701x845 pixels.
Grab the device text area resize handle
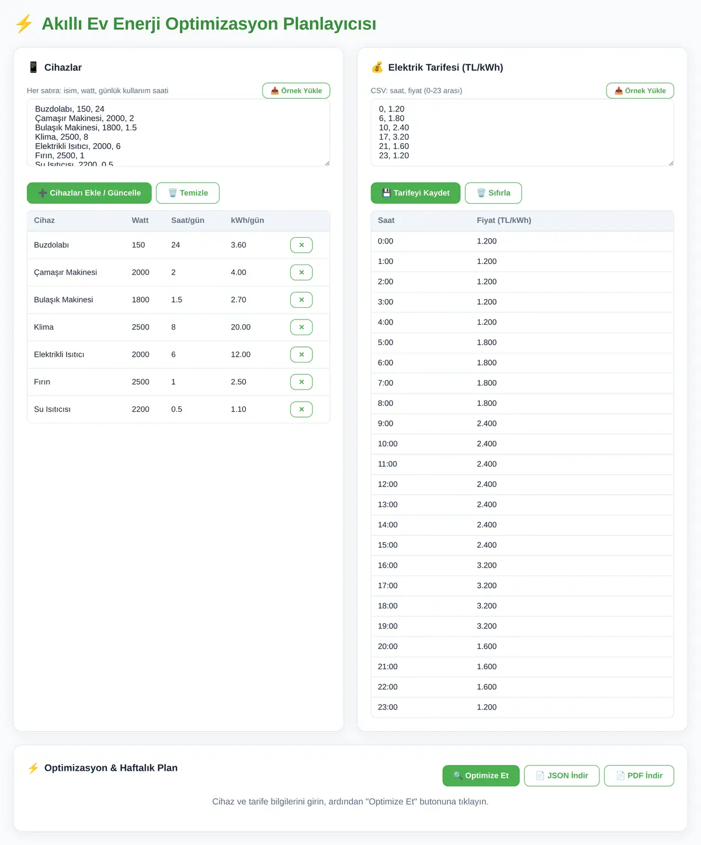pos(327,163)
